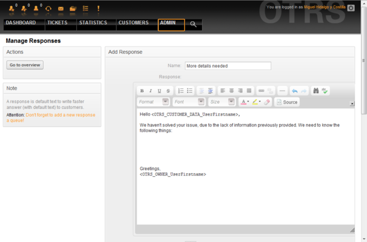Screen dimensions: 367x242
Task: Undo the last edit in the editor
Action: click(295, 91)
